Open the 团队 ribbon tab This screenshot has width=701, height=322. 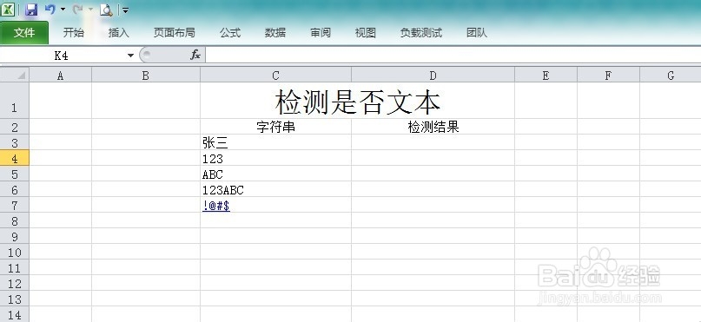[477, 33]
